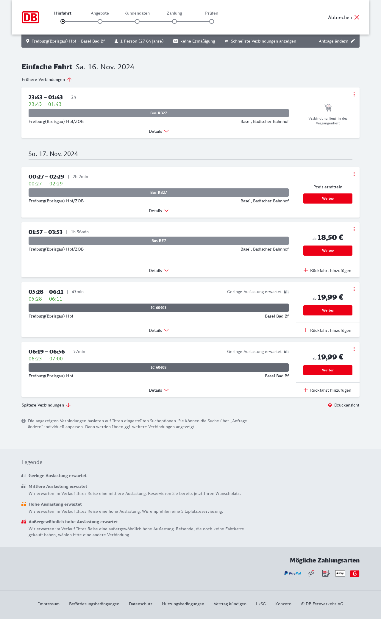Click the pencil icon beside Anfrage ändern
This screenshot has width=381, height=619.
tap(353, 41)
